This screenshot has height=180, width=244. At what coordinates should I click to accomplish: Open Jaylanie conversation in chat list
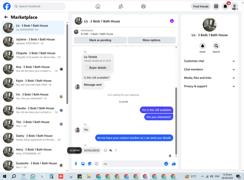pyautogui.click(x=33, y=42)
